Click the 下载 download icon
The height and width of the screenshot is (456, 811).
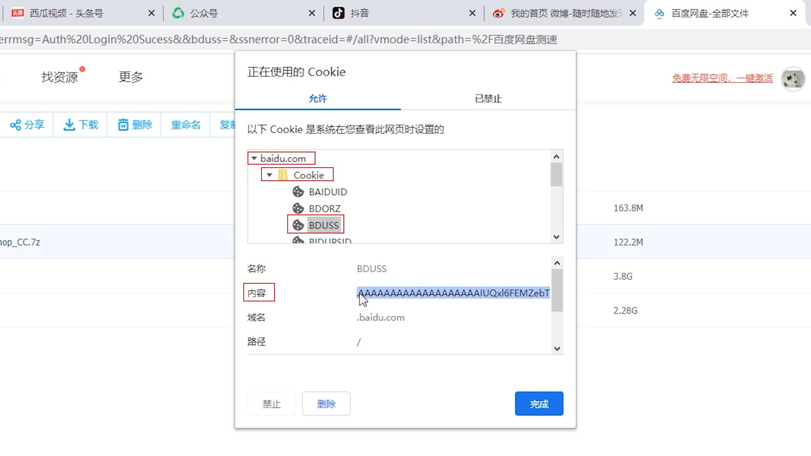coord(69,124)
